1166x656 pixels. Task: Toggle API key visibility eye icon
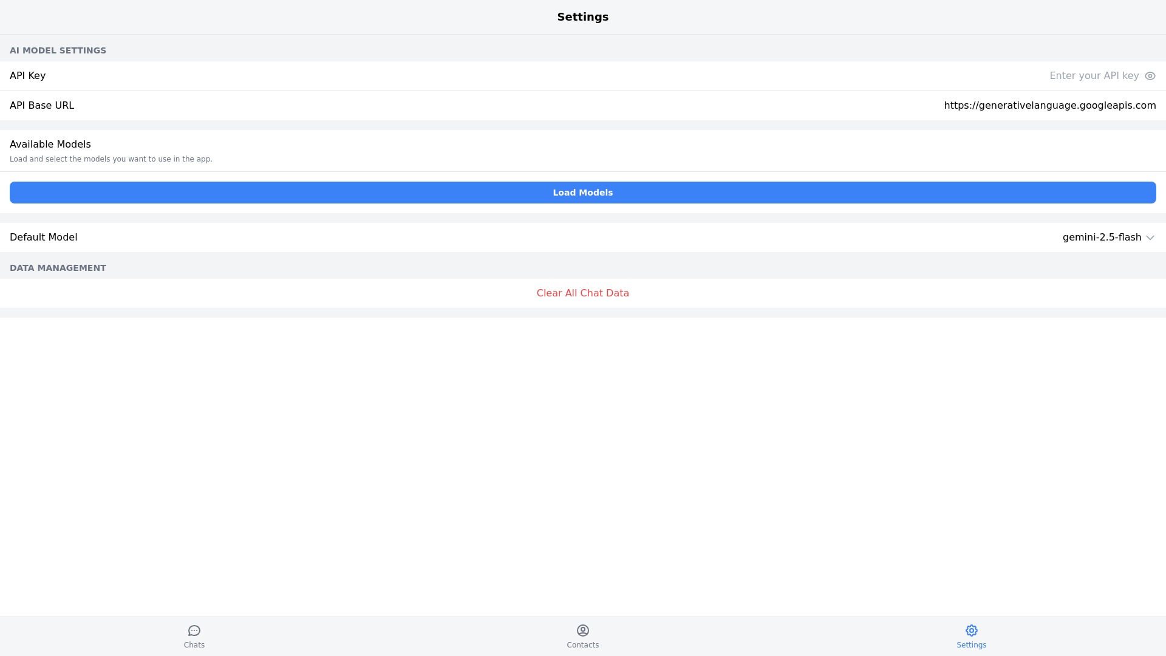click(x=1150, y=76)
